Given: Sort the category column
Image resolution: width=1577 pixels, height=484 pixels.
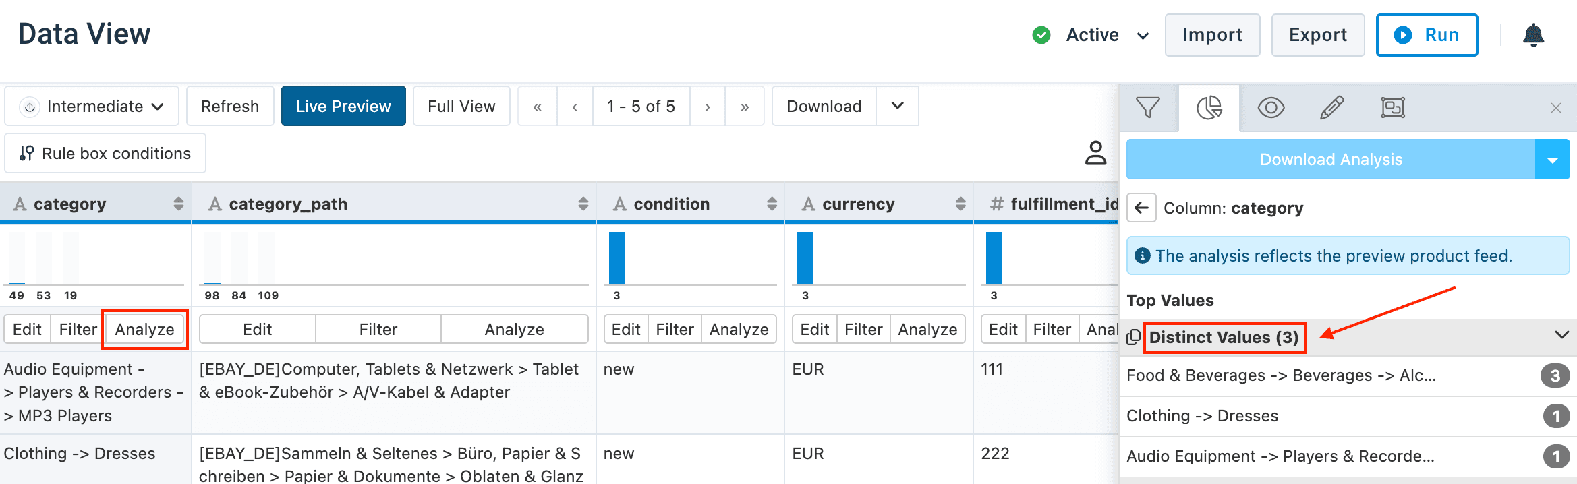Looking at the screenshot, I should 178,204.
